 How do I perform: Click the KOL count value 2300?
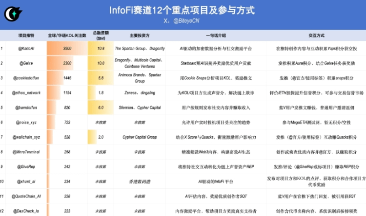tap(67, 63)
